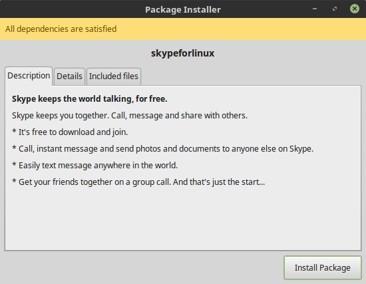
Task: Close the Package Installer window
Action: click(354, 9)
